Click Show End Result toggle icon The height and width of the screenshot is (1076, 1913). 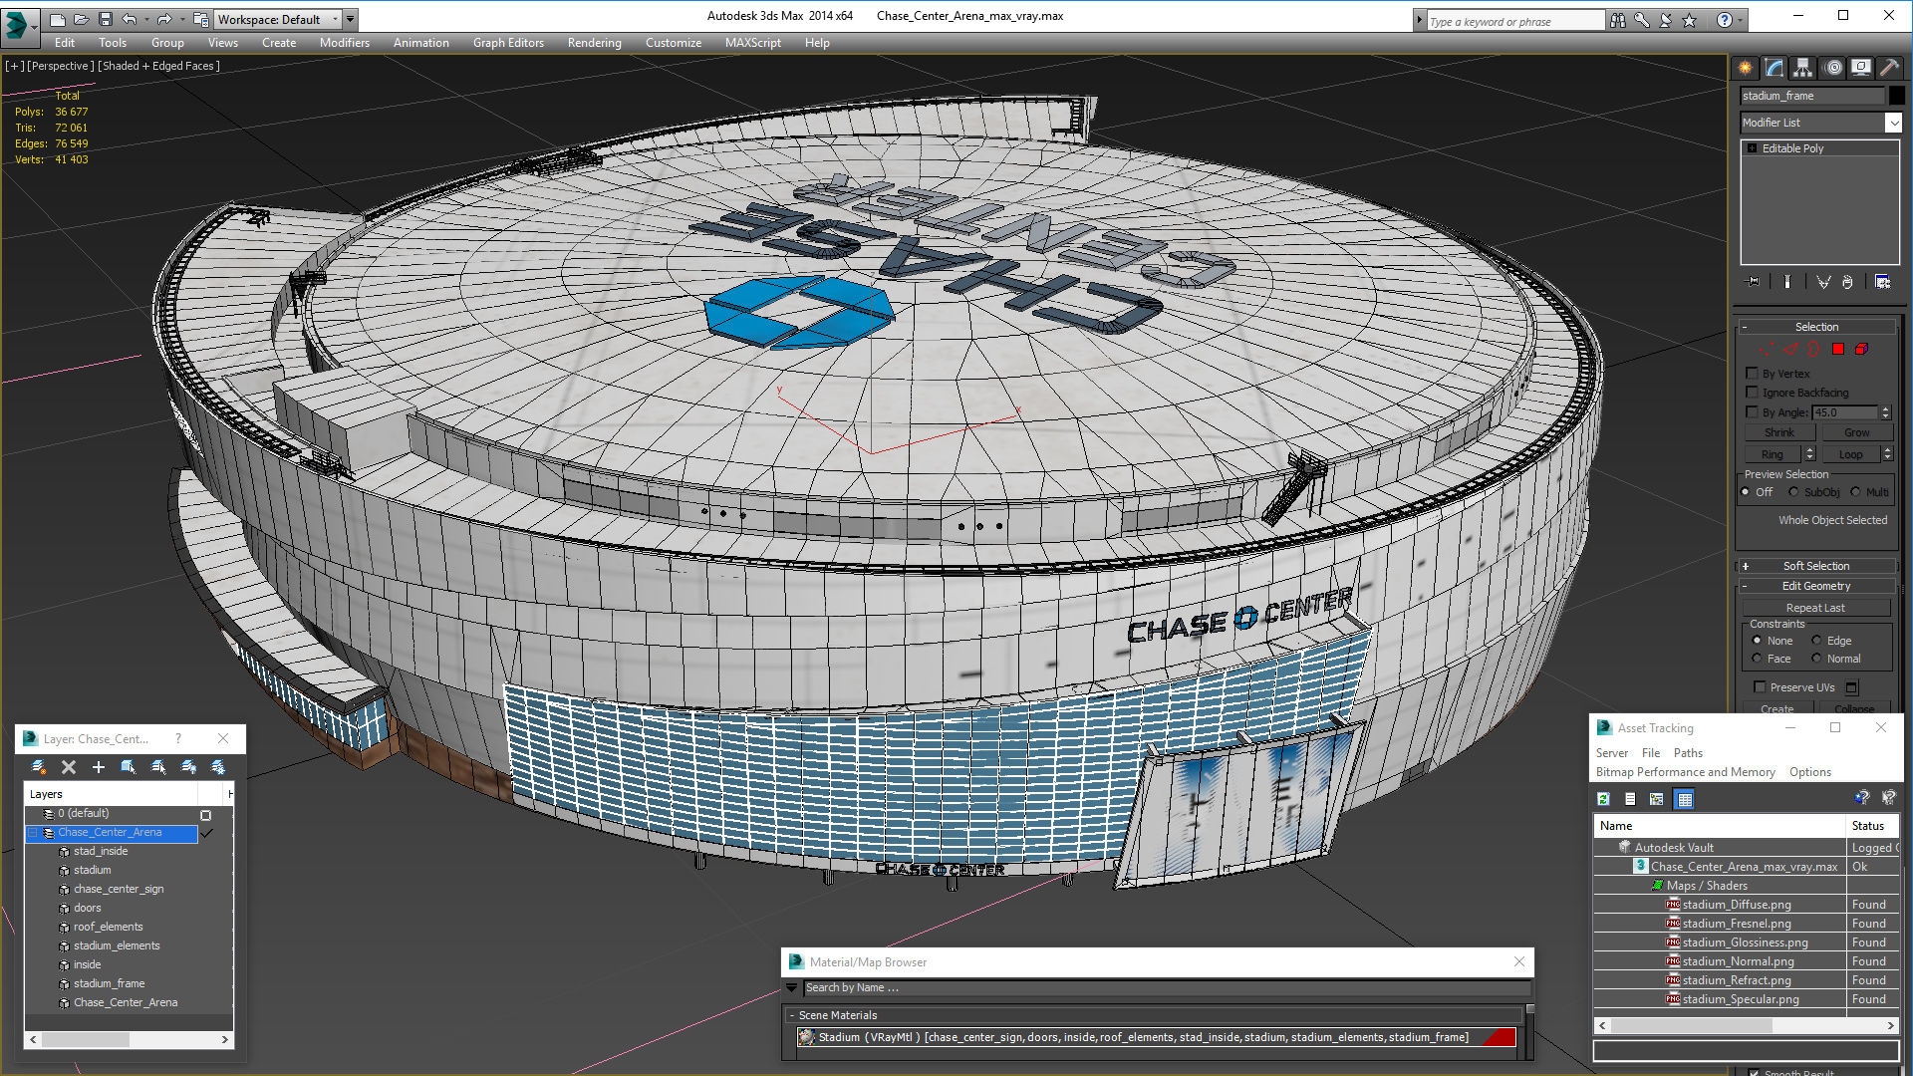click(x=1787, y=282)
